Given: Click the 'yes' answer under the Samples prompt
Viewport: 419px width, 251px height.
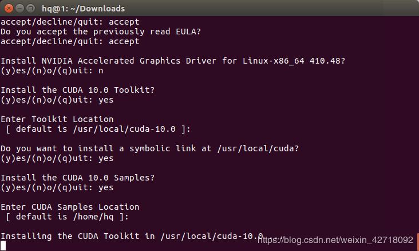Looking at the screenshot, I should (x=106, y=187).
